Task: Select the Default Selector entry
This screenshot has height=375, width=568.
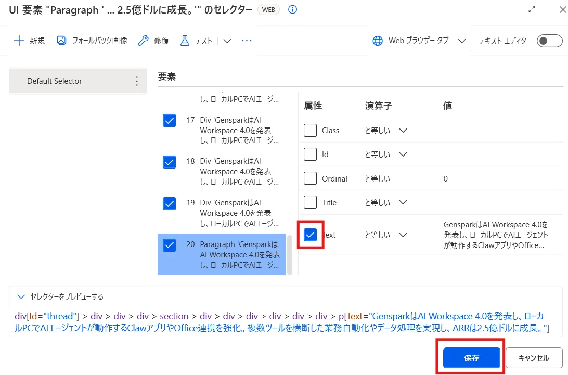Action: (x=78, y=81)
